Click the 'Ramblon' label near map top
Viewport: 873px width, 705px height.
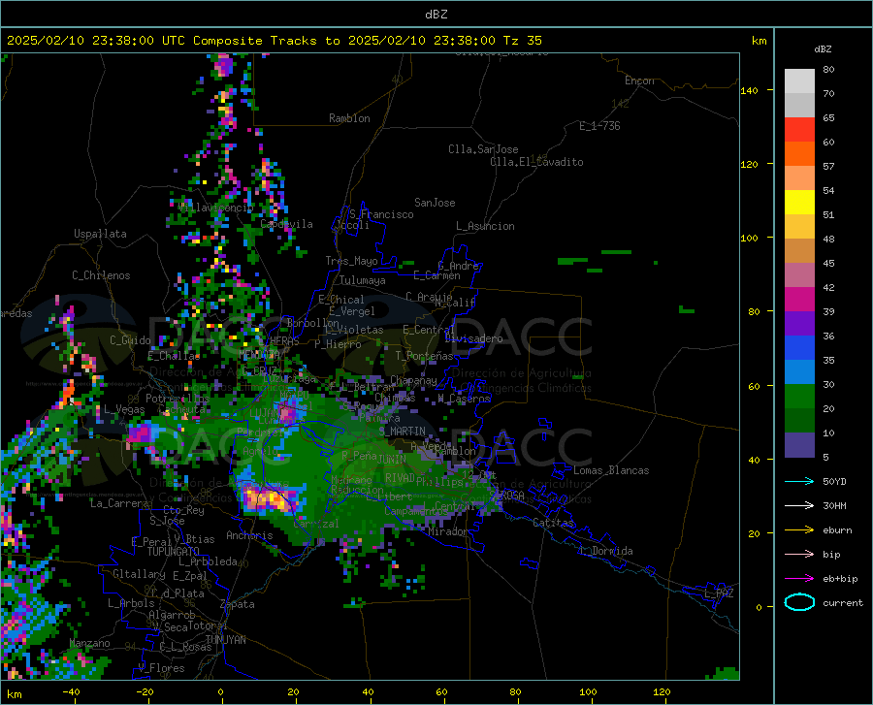pos(349,118)
